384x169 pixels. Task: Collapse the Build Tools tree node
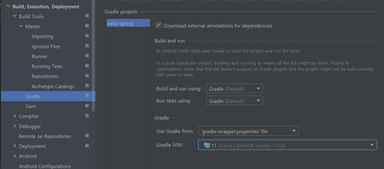15,16
